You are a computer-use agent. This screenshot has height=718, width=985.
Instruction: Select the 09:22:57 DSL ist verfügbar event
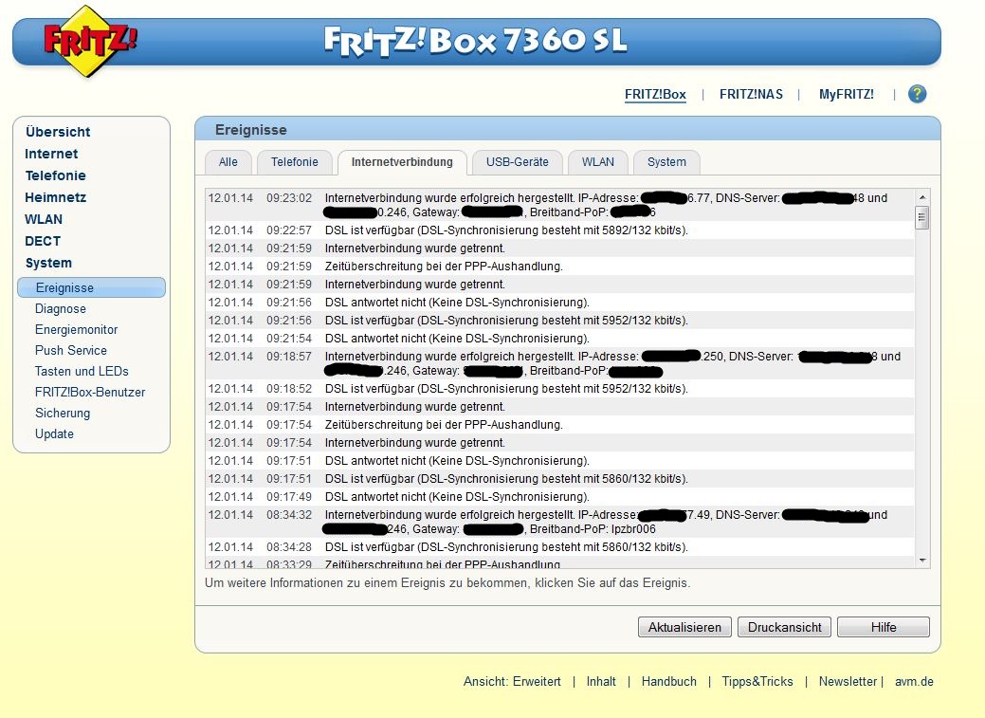560,230
